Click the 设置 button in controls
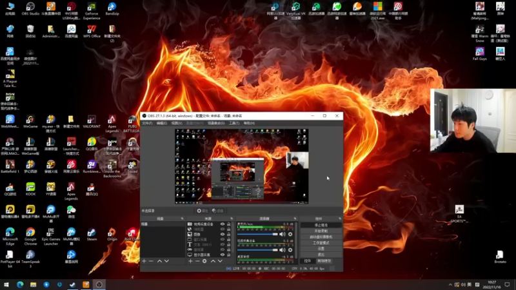 (321, 248)
